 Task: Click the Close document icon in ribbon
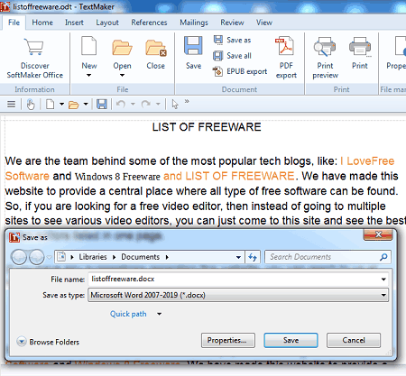point(156,48)
